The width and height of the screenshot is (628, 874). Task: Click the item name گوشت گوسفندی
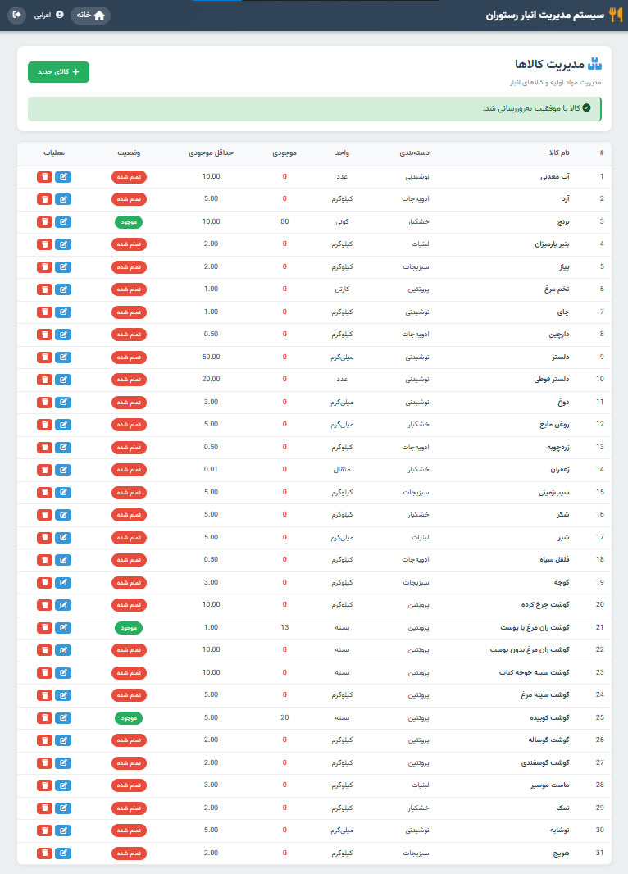[545, 762]
